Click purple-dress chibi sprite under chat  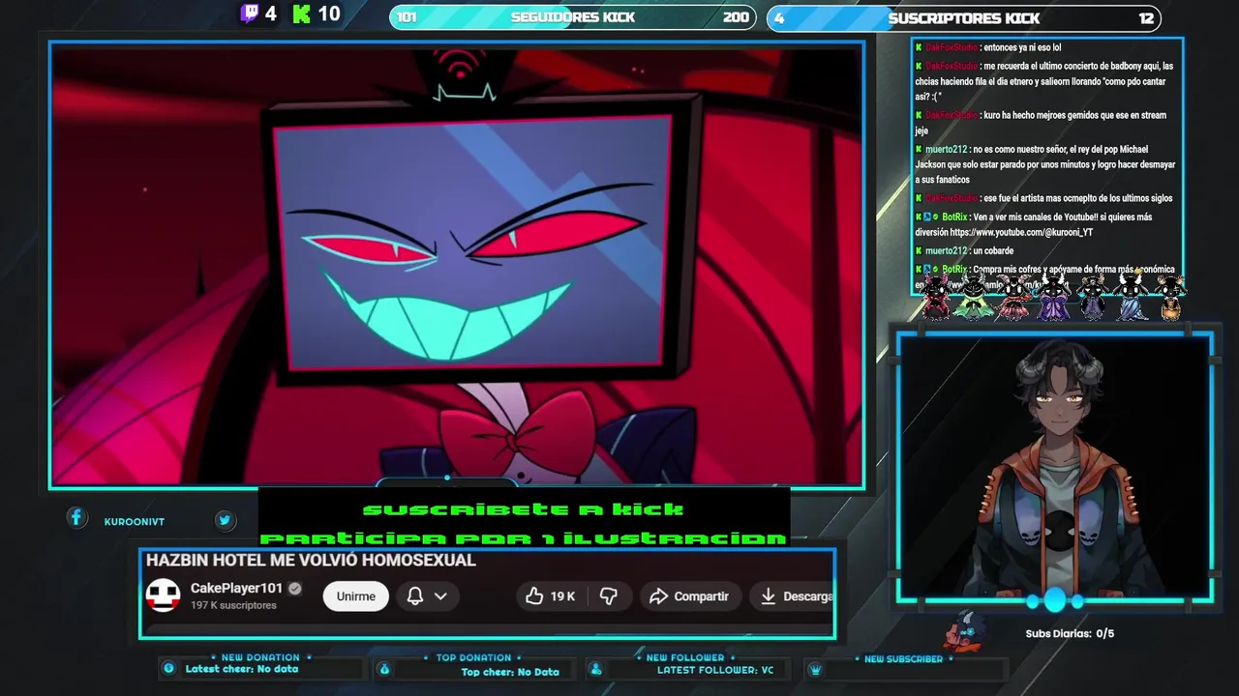pyautogui.click(x=1053, y=298)
